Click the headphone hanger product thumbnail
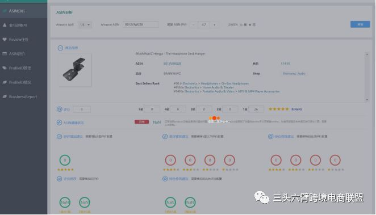 pyautogui.click(x=74, y=70)
